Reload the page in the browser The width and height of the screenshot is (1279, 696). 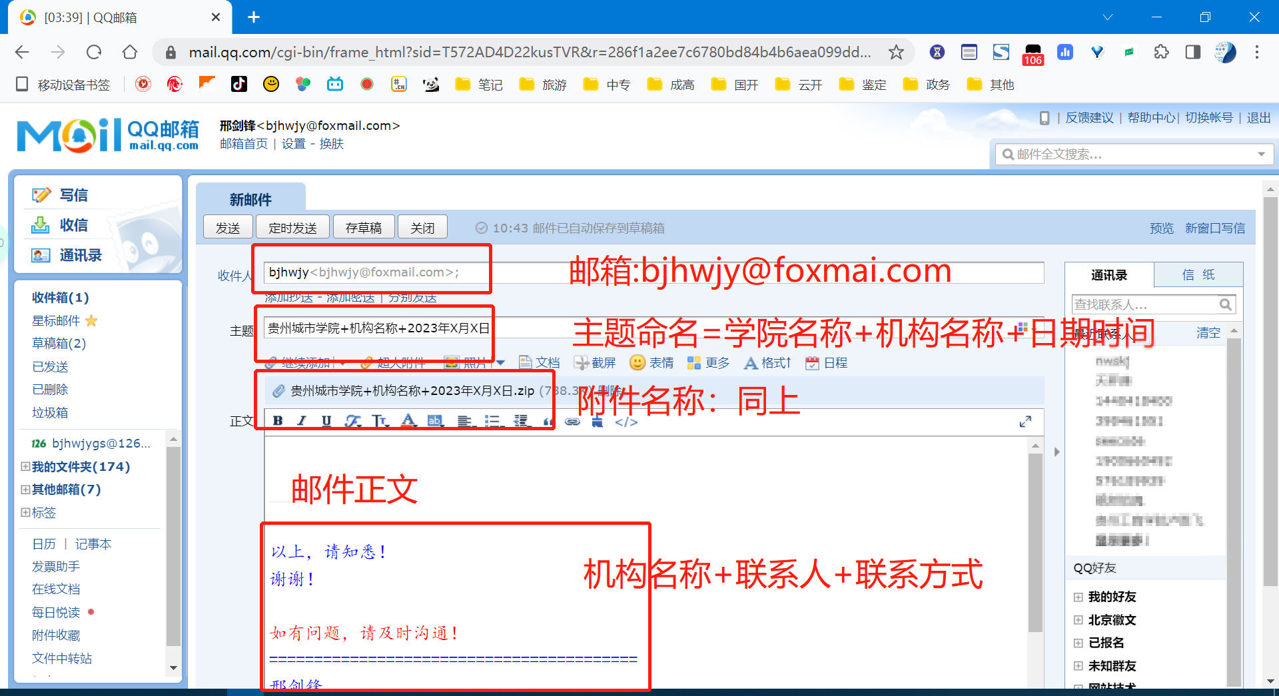point(94,52)
